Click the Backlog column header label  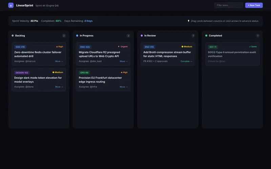click(x=20, y=36)
